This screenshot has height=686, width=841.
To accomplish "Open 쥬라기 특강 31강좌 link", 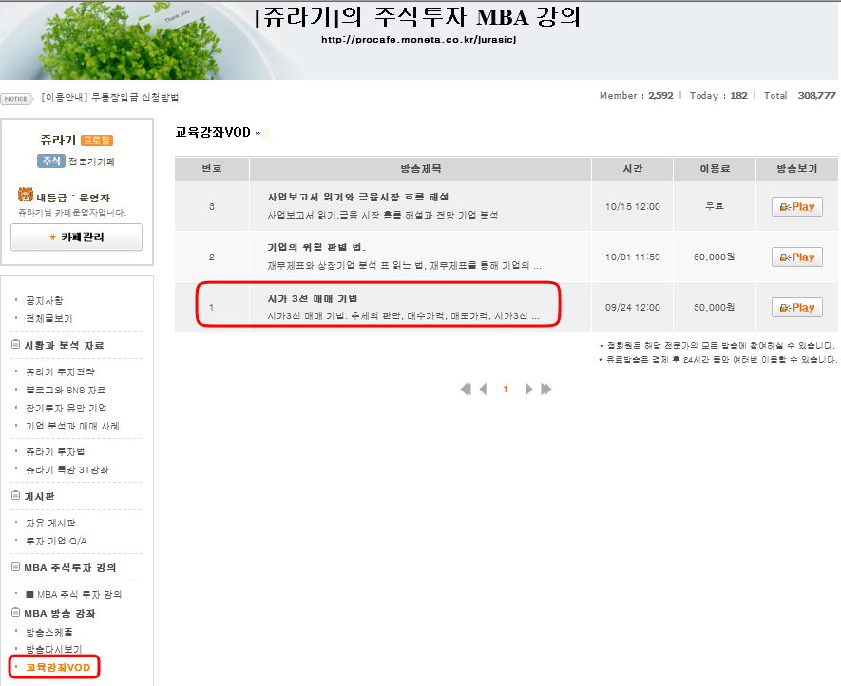I will pos(67,469).
